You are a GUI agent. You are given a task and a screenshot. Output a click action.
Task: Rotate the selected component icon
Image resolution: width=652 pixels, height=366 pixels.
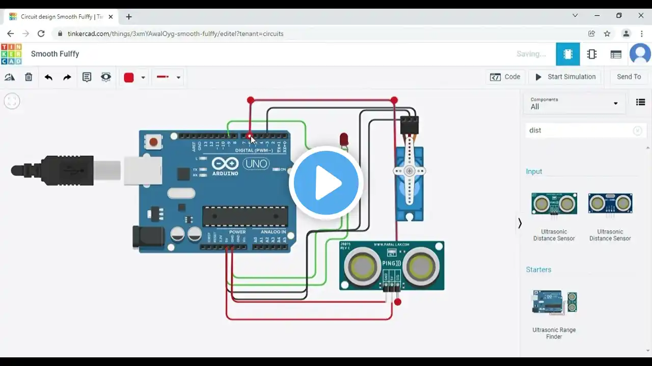10,77
